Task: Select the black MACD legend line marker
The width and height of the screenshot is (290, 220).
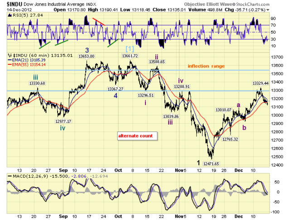Action: 10,176
